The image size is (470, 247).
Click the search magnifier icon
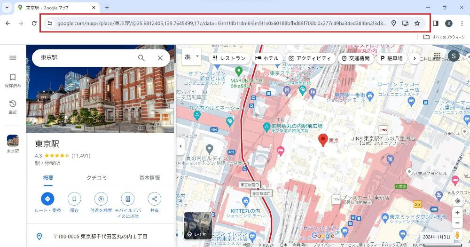coord(141,58)
